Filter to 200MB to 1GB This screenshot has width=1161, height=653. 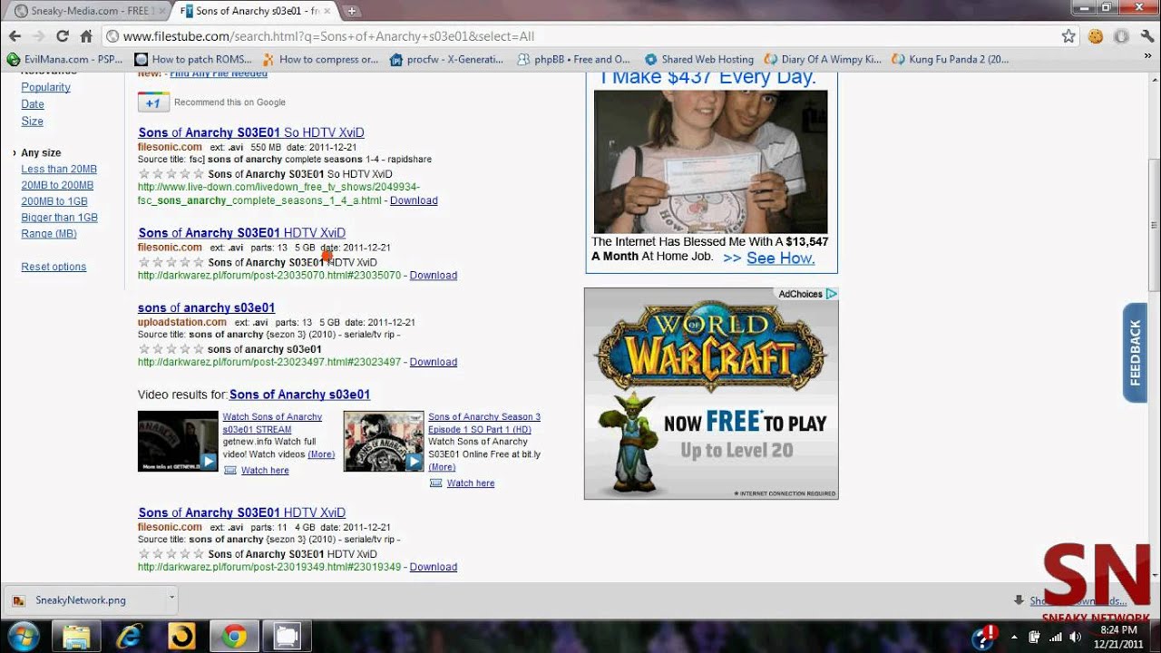[x=54, y=201]
